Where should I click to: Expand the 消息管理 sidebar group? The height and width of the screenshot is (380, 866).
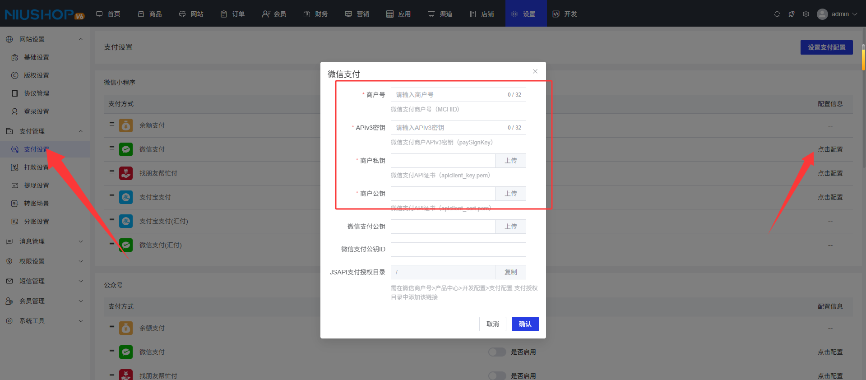[x=81, y=241]
